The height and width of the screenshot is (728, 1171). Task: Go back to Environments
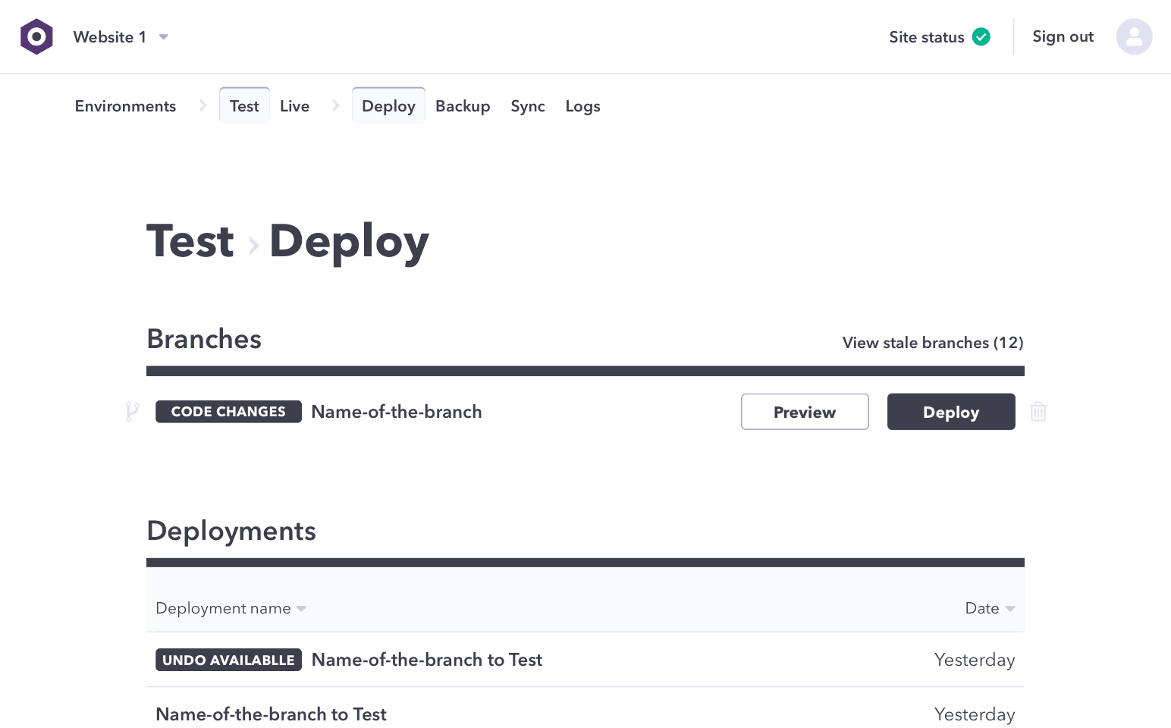coord(125,105)
